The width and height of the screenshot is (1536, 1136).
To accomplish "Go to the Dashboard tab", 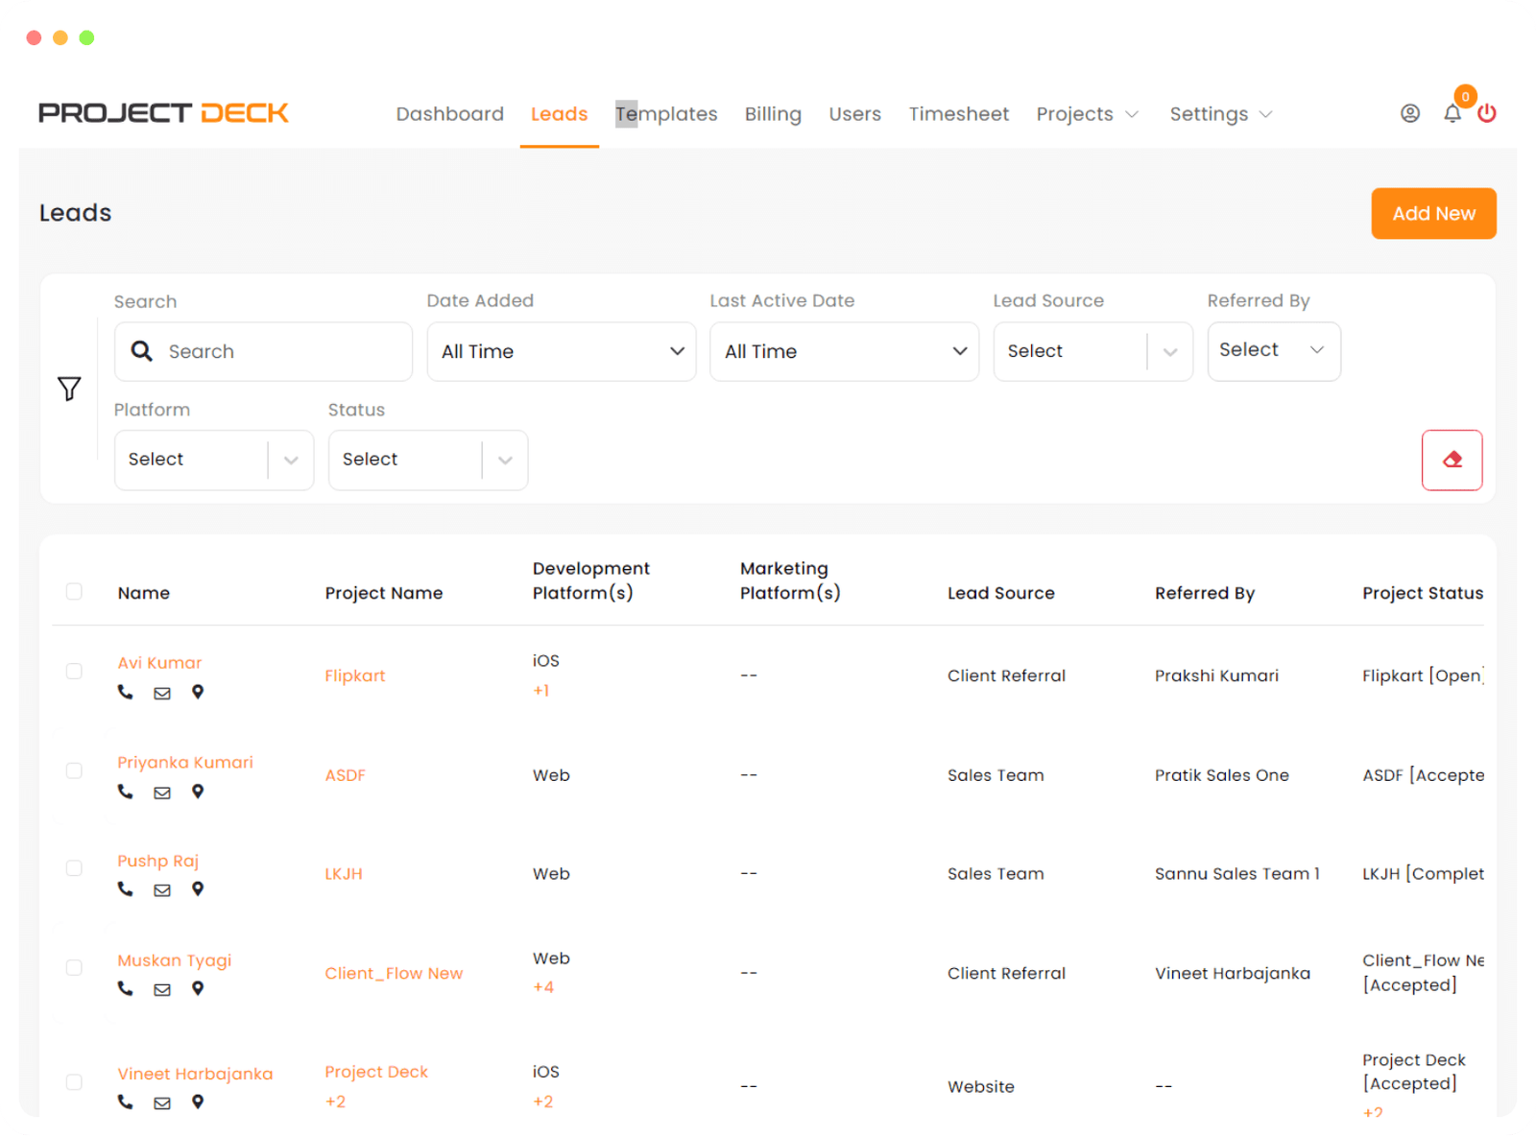I will 449,114.
